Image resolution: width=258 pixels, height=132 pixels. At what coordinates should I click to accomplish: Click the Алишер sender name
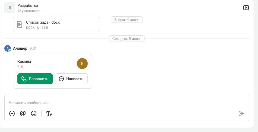click(20, 48)
